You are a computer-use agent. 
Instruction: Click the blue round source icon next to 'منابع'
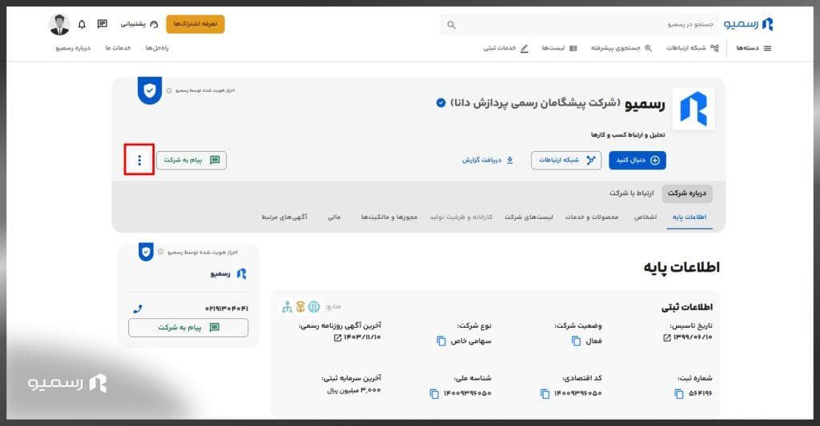click(x=314, y=307)
